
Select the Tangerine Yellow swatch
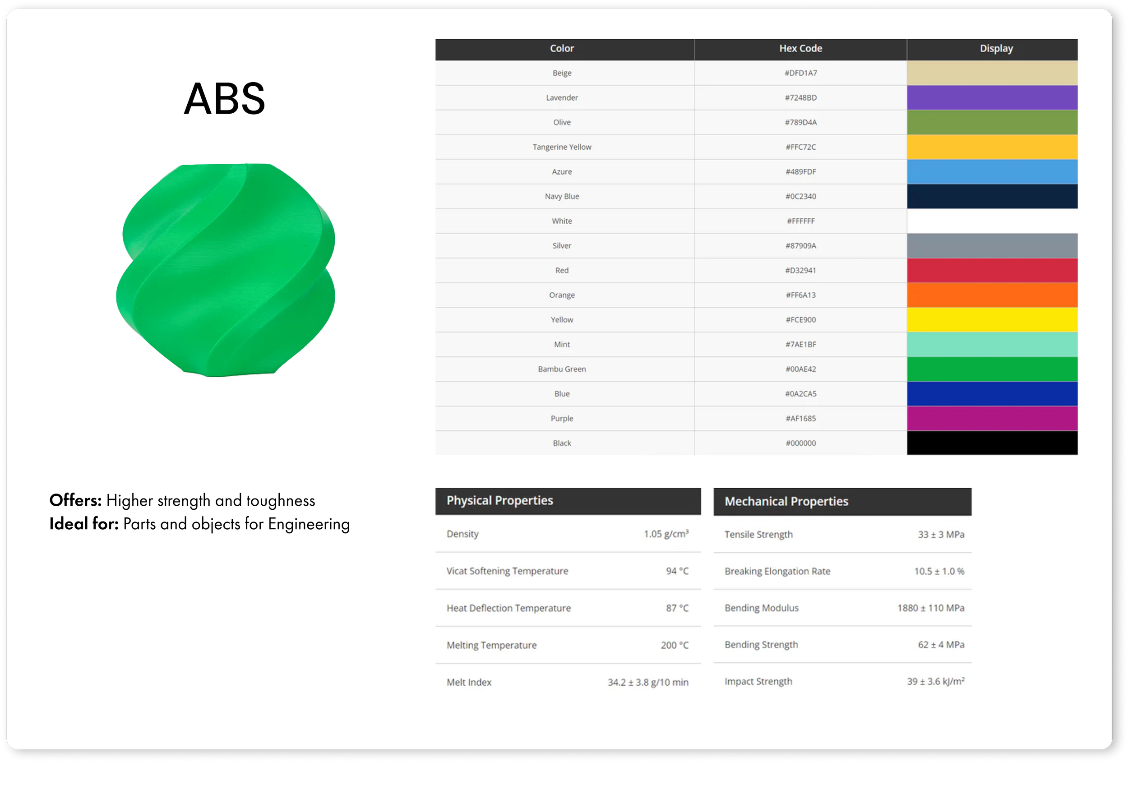coord(991,147)
